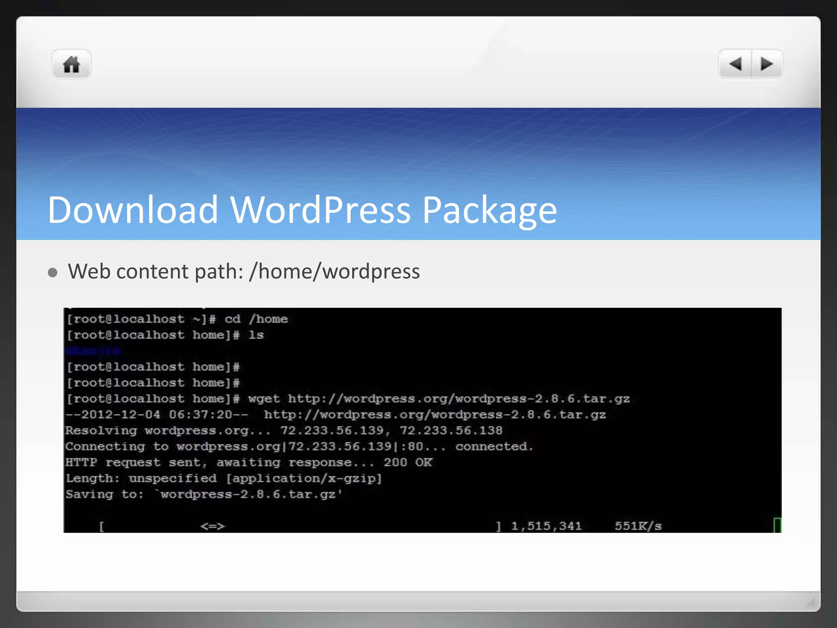Click the download speed '551K/s'
The height and width of the screenshot is (628, 837).
click(638, 526)
